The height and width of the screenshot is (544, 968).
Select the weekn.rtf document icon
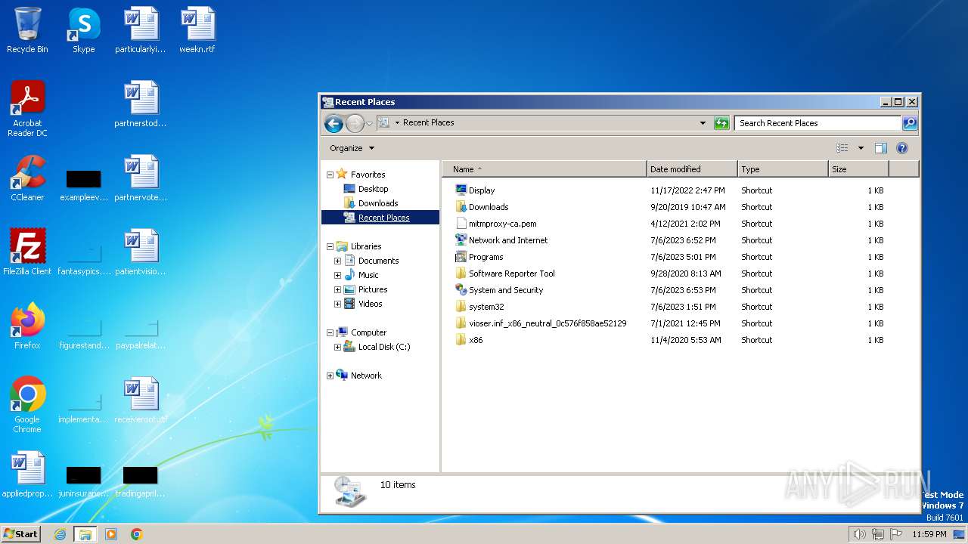(x=197, y=30)
